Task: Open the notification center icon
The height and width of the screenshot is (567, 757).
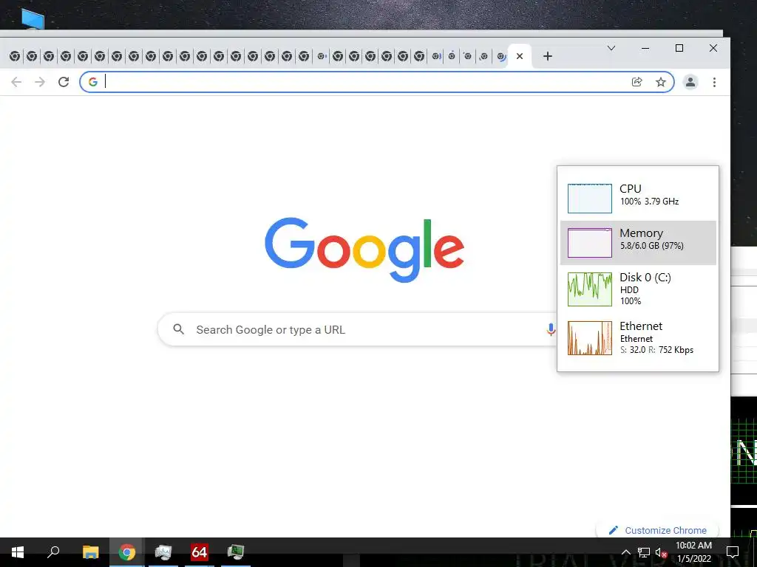Action: 733,552
